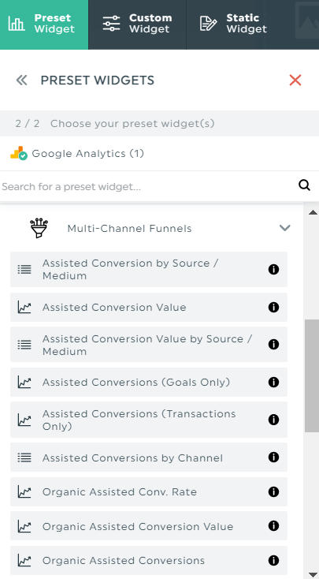Viewport: 319px width, 579px height.
Task: Click the Multi-Channel Funnels funnel icon
Action: (x=39, y=228)
